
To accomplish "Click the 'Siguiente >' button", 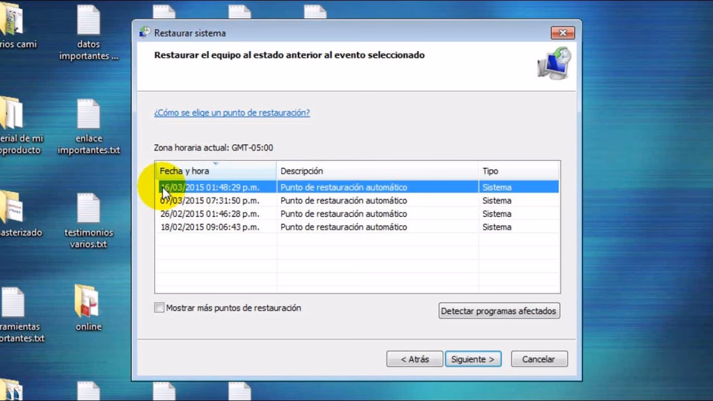I will pos(473,359).
